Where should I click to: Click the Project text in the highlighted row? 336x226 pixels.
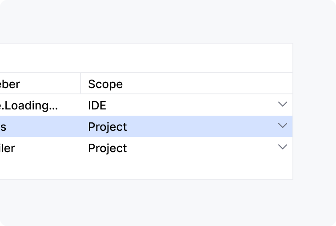pos(108,127)
